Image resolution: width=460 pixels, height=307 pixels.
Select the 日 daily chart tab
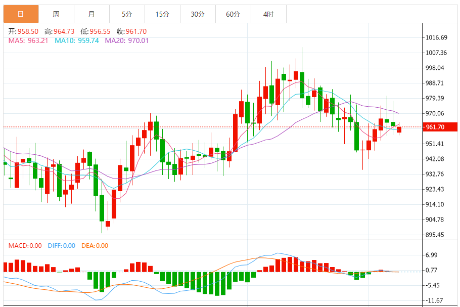[21, 14]
